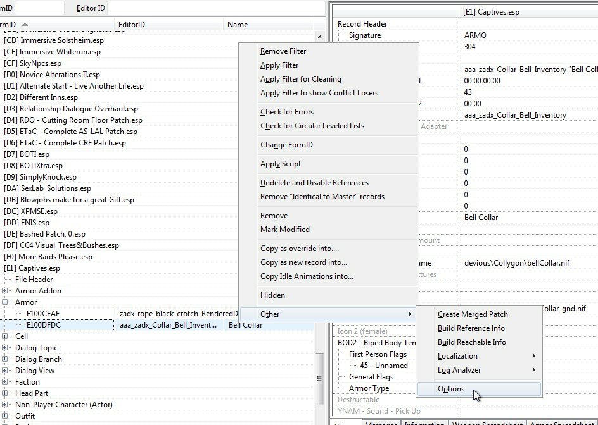The image size is (598, 425).
Task: Collapse the Armor group in tree
Action: [5, 302]
